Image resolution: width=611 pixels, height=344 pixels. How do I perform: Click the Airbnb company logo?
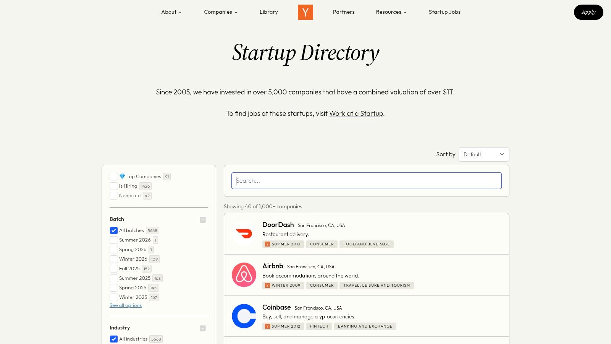pos(244,275)
